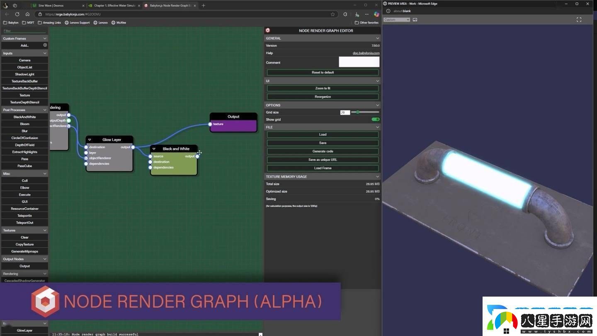Collapse the Glow Layer node triangle
597x336 pixels.
click(90, 140)
